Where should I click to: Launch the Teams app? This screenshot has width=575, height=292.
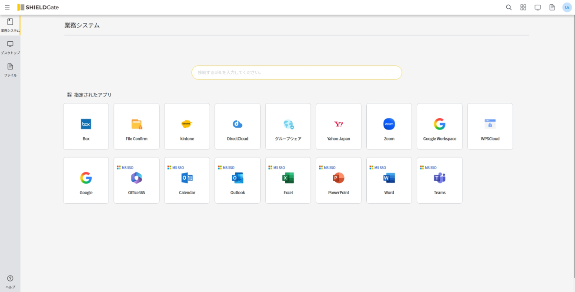tap(440, 180)
